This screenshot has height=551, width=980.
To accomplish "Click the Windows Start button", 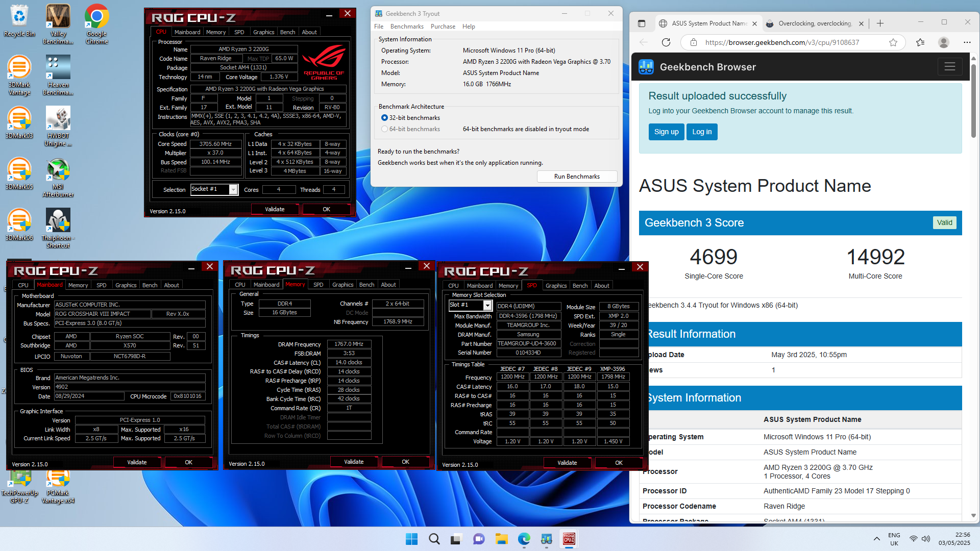I will coord(411,539).
